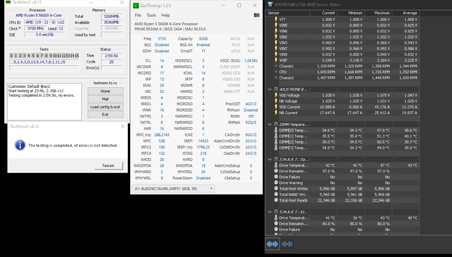The height and width of the screenshot is (257, 452).
Task: Click the VHIF voltage lightning icon
Action: pos(276,60)
